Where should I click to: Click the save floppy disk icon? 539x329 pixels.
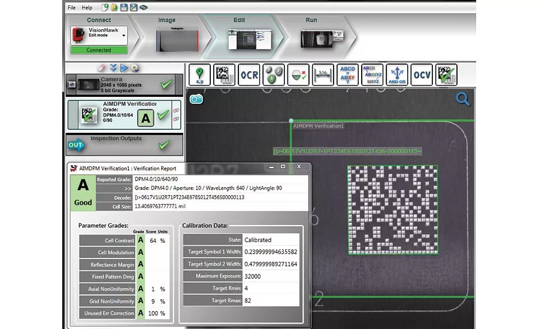(x=124, y=7)
